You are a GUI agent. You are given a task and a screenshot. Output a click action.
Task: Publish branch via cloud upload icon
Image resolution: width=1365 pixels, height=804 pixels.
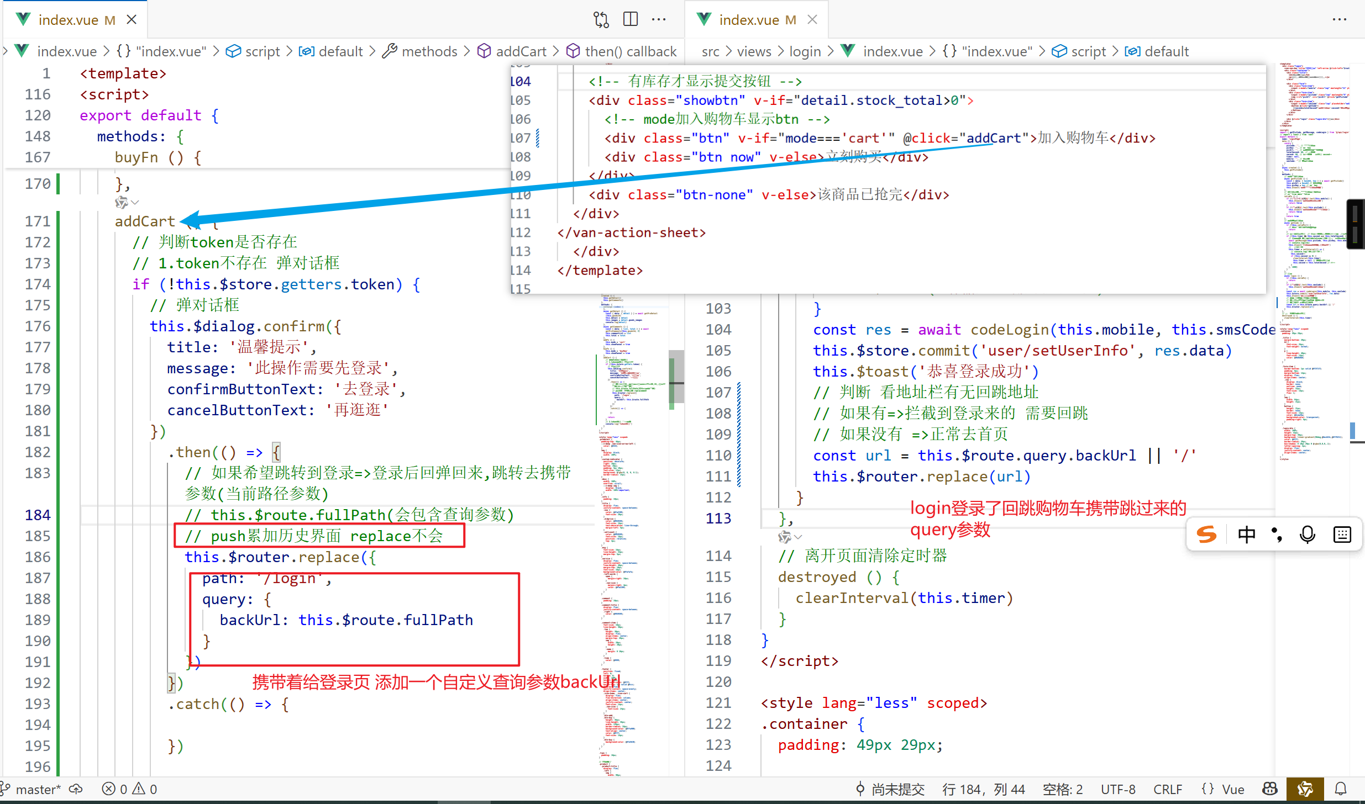coord(76,789)
